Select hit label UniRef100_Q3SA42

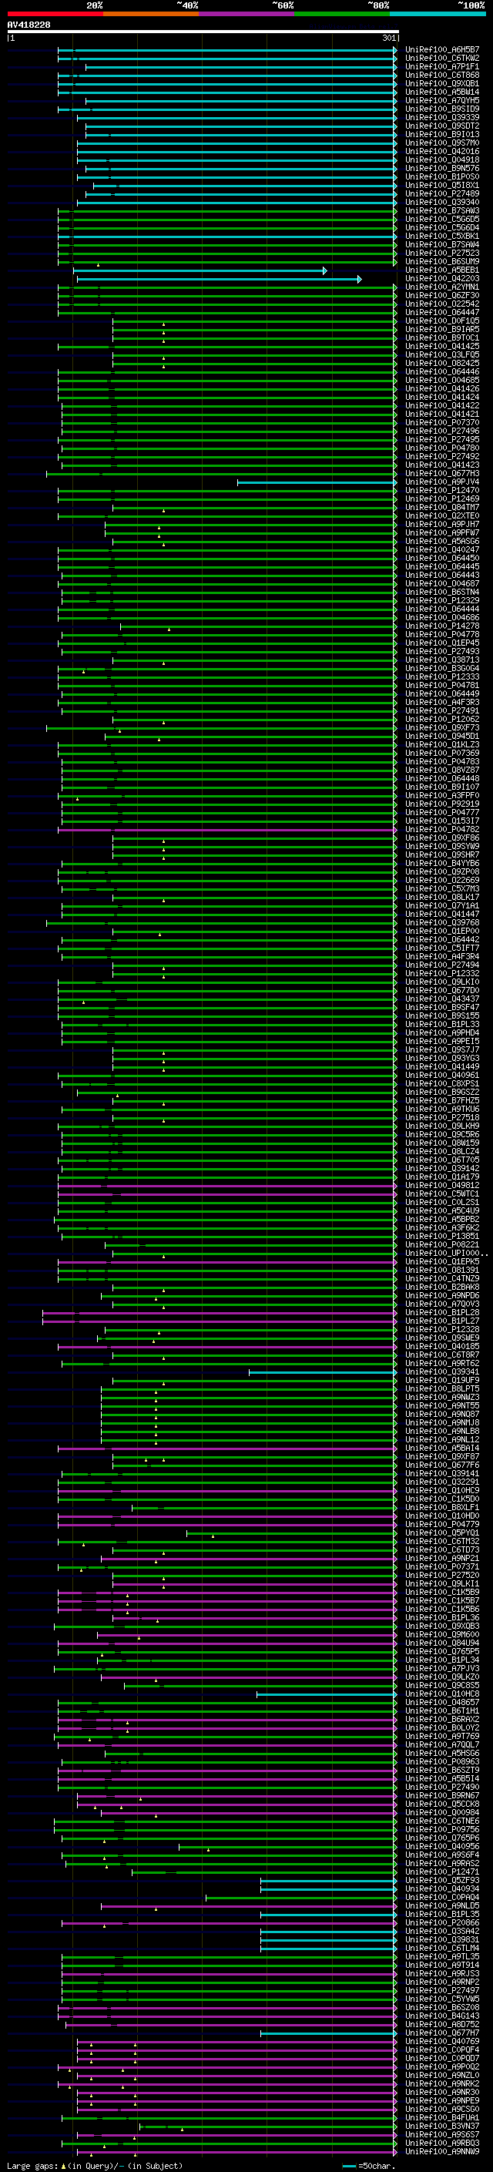click(442, 1931)
